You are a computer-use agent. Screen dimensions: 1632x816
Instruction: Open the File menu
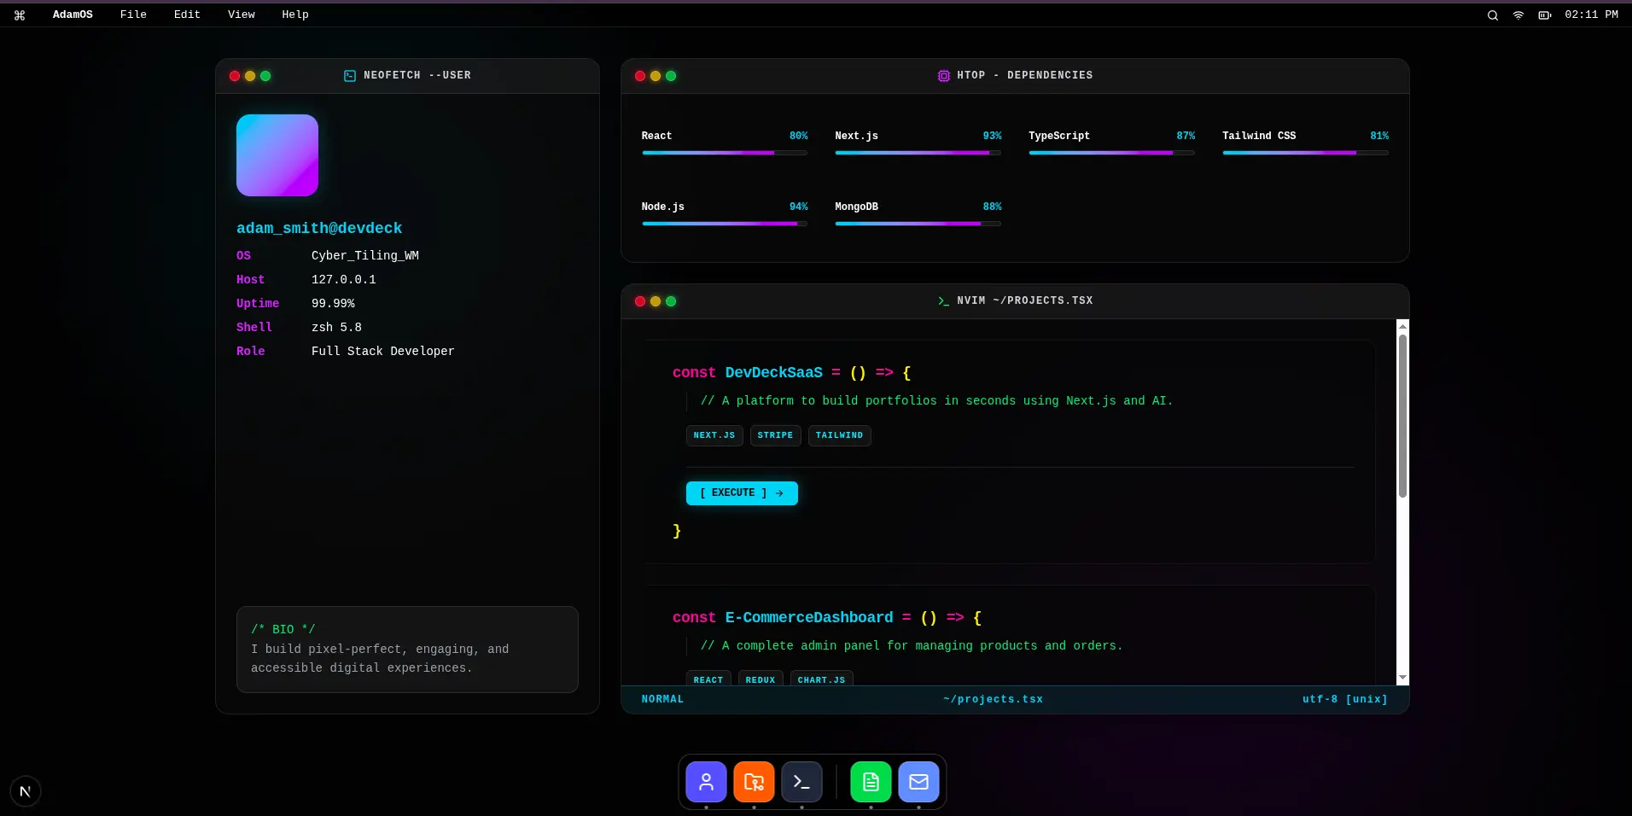[133, 15]
